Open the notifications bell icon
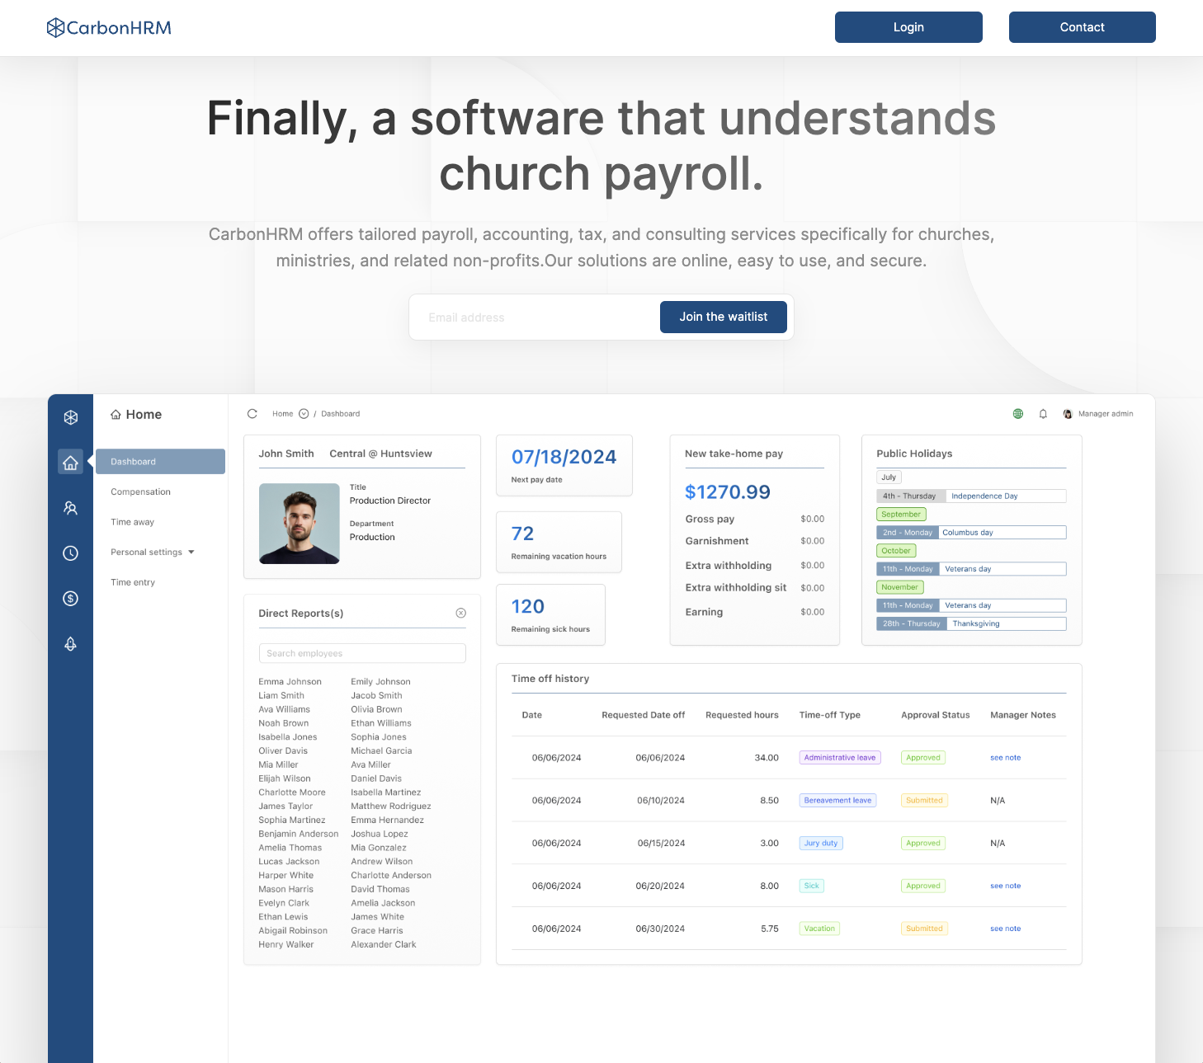 (1043, 414)
